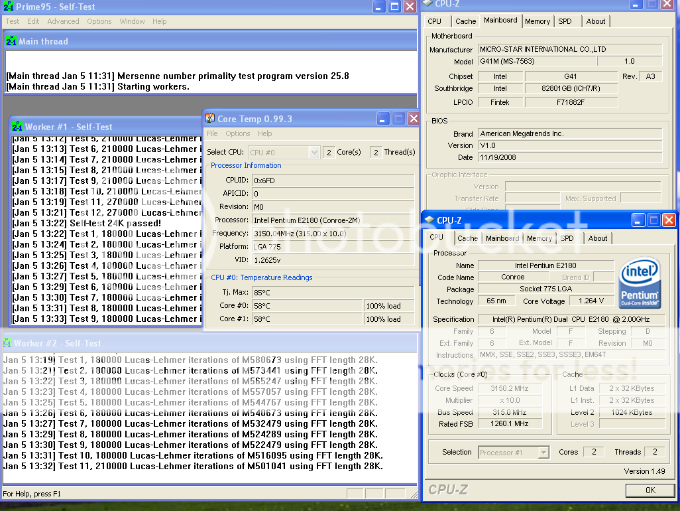Image resolution: width=680 pixels, height=511 pixels.
Task: Select Cache tab in back CPU-Z window
Action: [465, 21]
